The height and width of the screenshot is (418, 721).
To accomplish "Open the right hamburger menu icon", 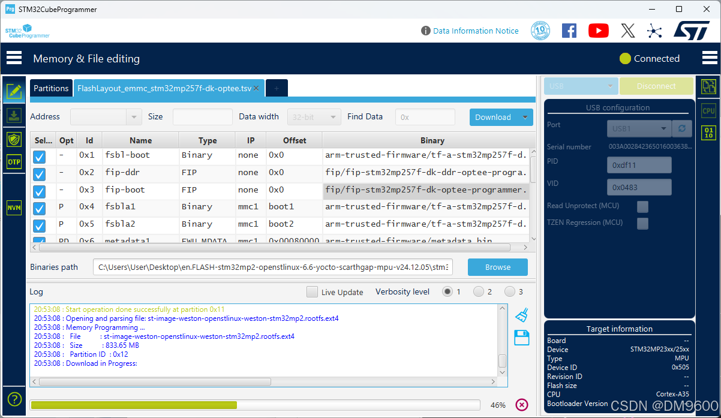I will tap(710, 58).
